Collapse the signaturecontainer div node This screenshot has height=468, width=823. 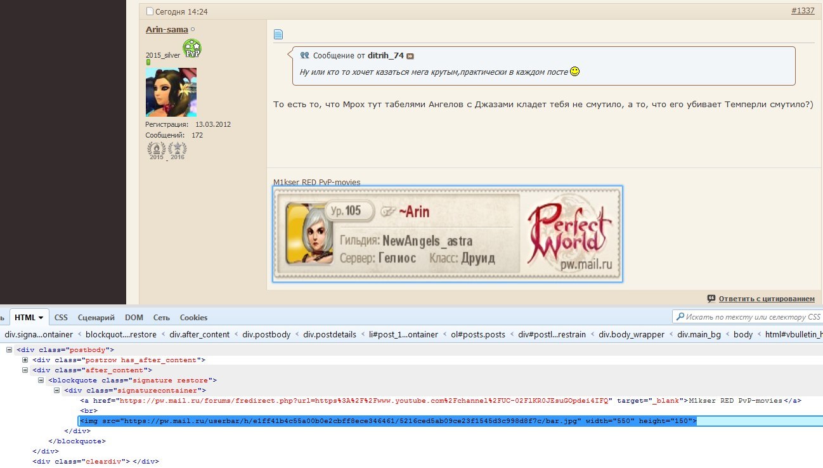[x=57, y=391]
